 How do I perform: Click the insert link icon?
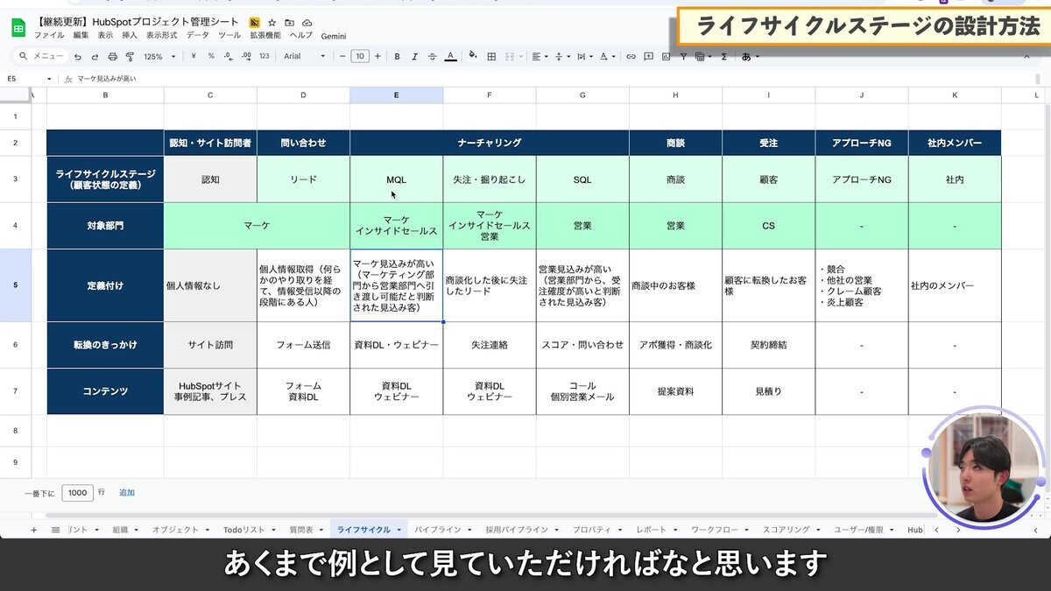[631, 56]
